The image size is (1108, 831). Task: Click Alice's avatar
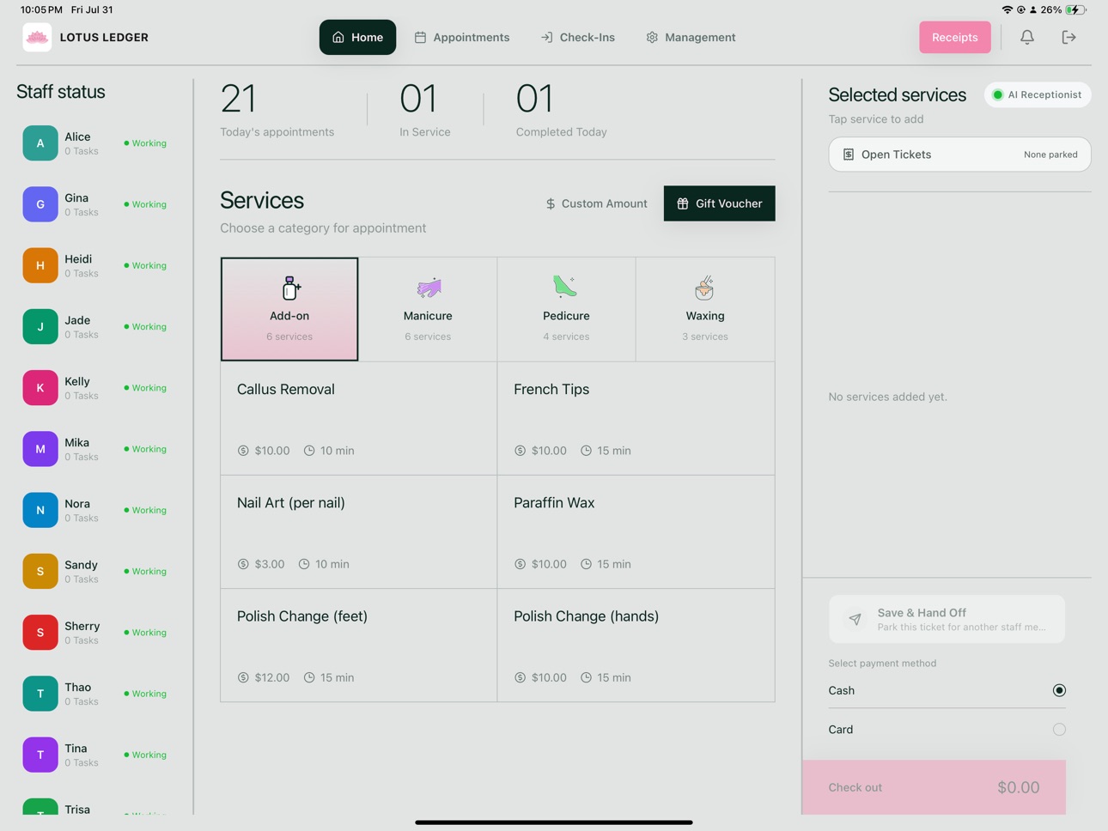40,143
